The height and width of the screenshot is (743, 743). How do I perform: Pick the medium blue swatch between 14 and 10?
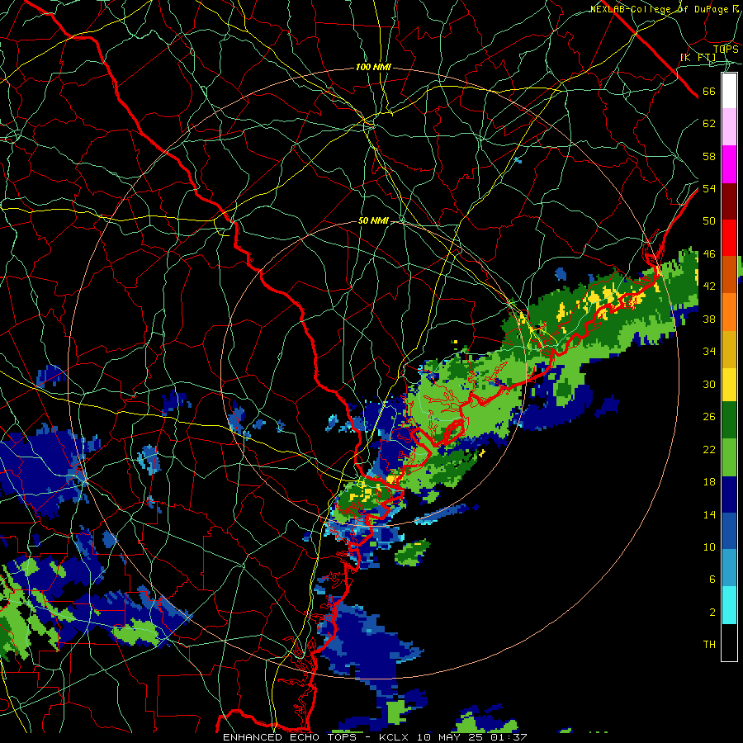click(x=729, y=531)
